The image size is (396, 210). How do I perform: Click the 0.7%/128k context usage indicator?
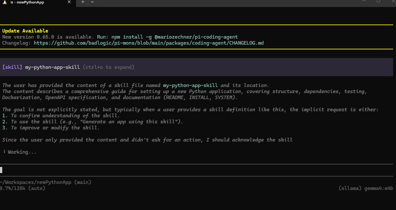click(23, 188)
